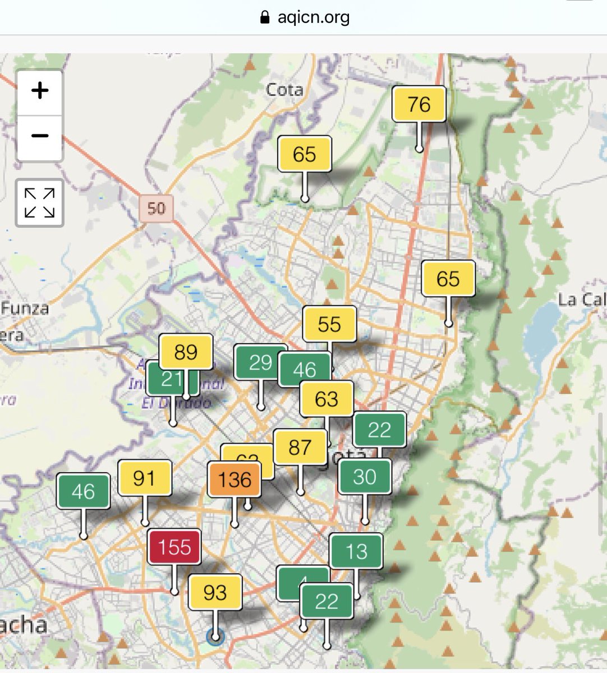Tap the lock icon in address bar
The width and height of the screenshot is (607, 673).
pos(265,17)
